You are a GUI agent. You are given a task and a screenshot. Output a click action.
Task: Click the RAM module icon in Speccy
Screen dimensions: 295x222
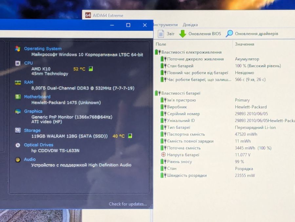(18, 83)
